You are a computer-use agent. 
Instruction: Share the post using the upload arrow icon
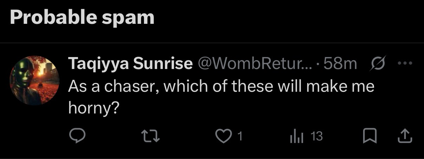point(404,137)
